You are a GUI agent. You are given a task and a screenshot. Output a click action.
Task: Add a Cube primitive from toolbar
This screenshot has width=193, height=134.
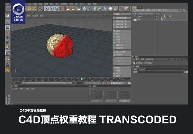[x=84, y=9]
